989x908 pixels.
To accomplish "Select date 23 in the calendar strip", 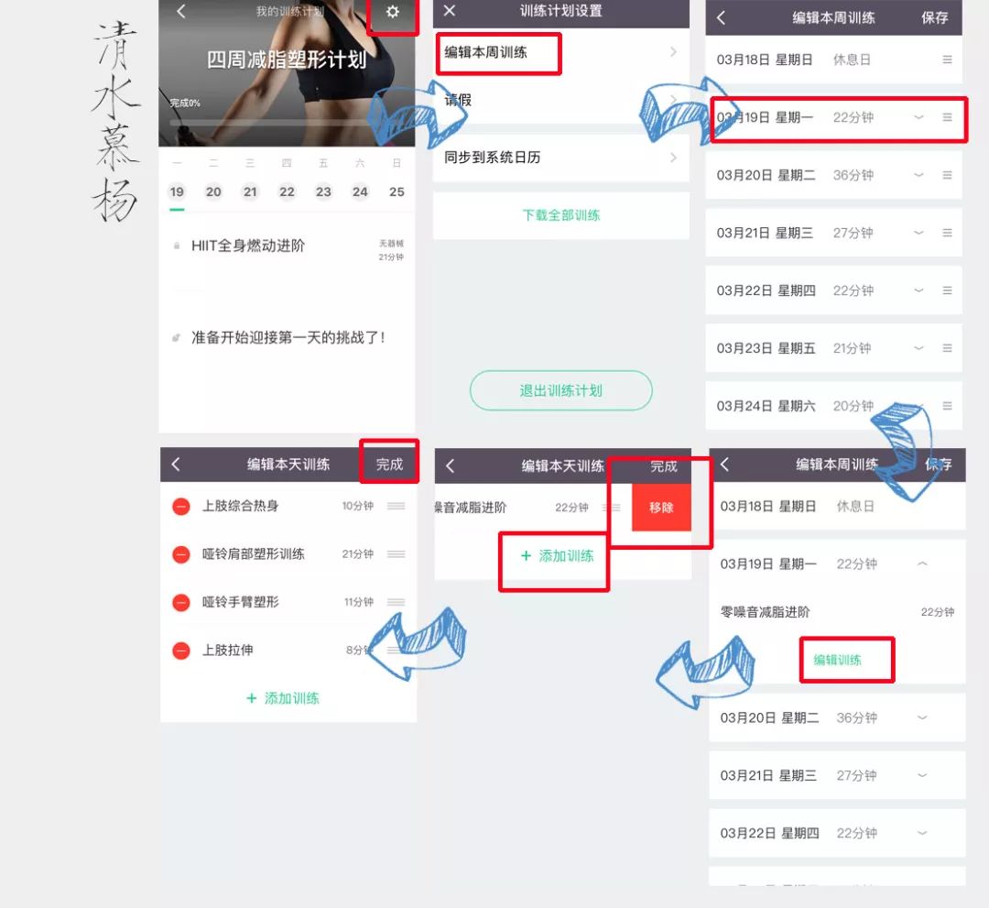I will click(x=323, y=192).
